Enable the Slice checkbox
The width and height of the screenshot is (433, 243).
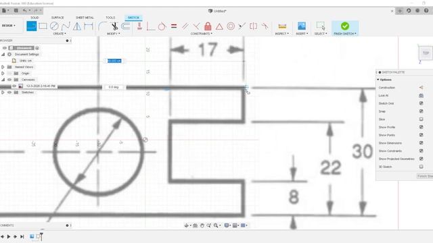tap(421, 119)
